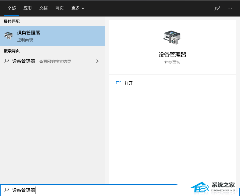Click 控制面板 subtitle in preview pane
This screenshot has height=196, width=240.
[x=172, y=62]
